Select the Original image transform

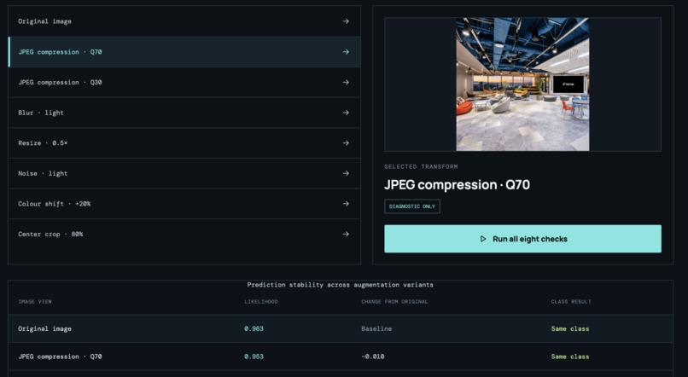click(x=184, y=21)
